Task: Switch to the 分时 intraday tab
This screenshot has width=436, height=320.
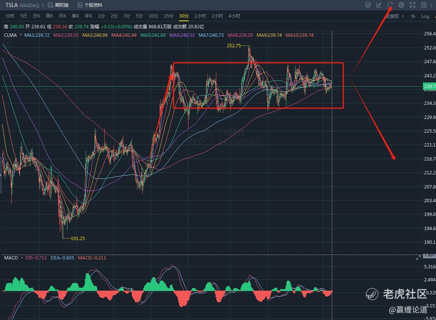Action: (10, 16)
